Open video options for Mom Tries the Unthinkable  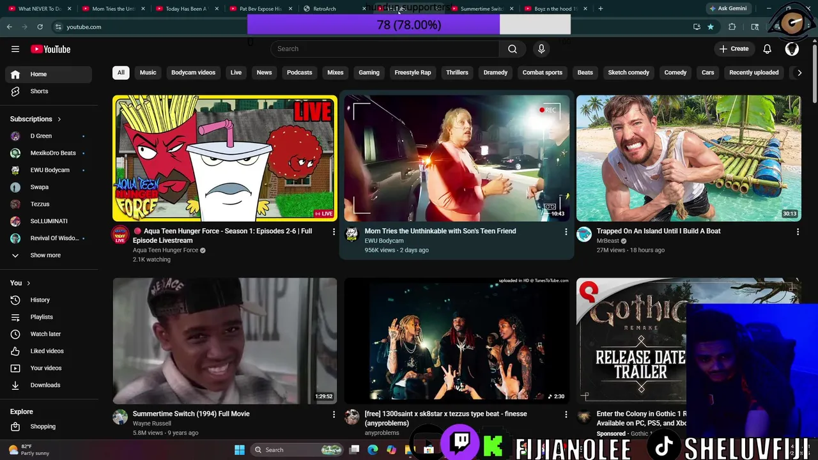tap(566, 232)
